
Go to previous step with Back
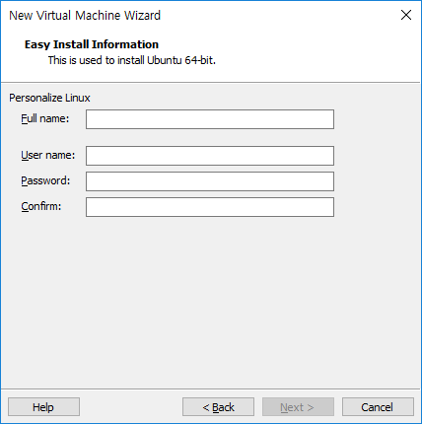point(218,407)
